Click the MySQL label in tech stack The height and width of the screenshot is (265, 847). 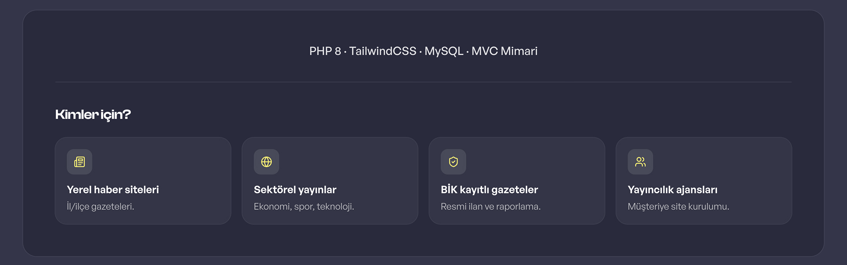tap(444, 51)
